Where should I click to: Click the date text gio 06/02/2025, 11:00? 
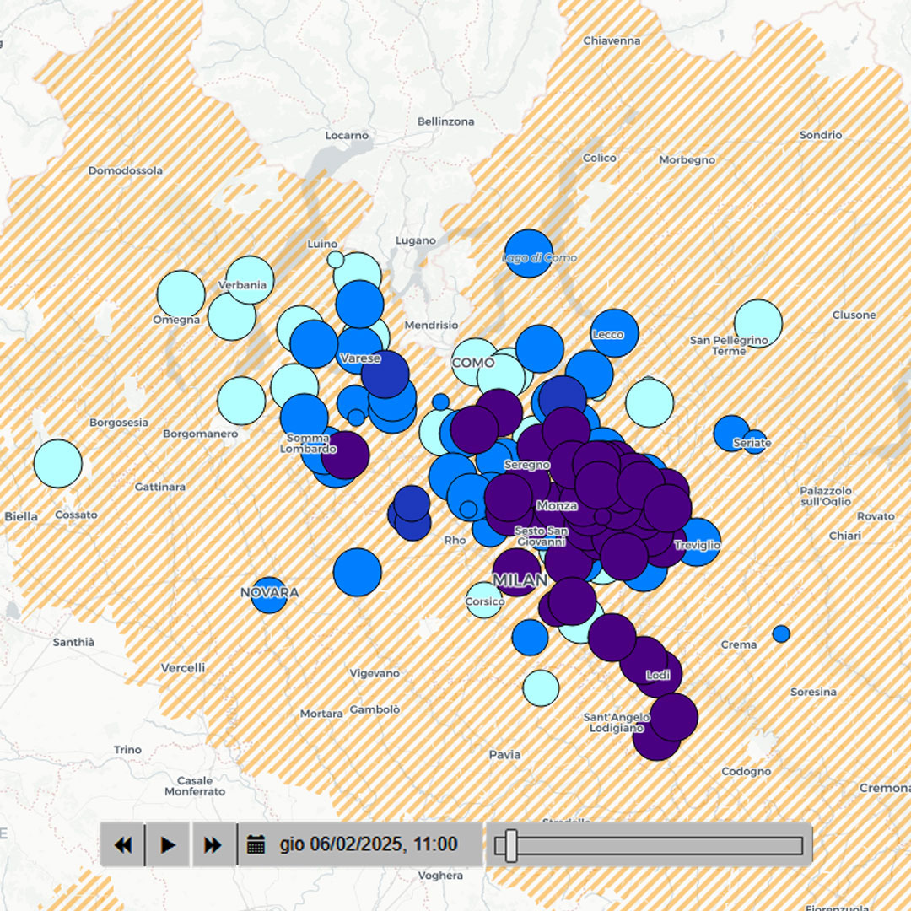point(369,844)
